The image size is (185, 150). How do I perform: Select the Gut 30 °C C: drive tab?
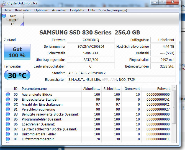pos(13,20)
